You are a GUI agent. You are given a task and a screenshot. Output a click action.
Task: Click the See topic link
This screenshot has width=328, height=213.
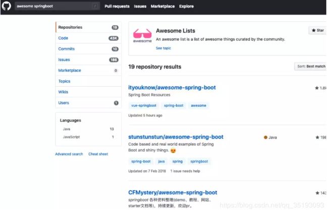click(163, 48)
